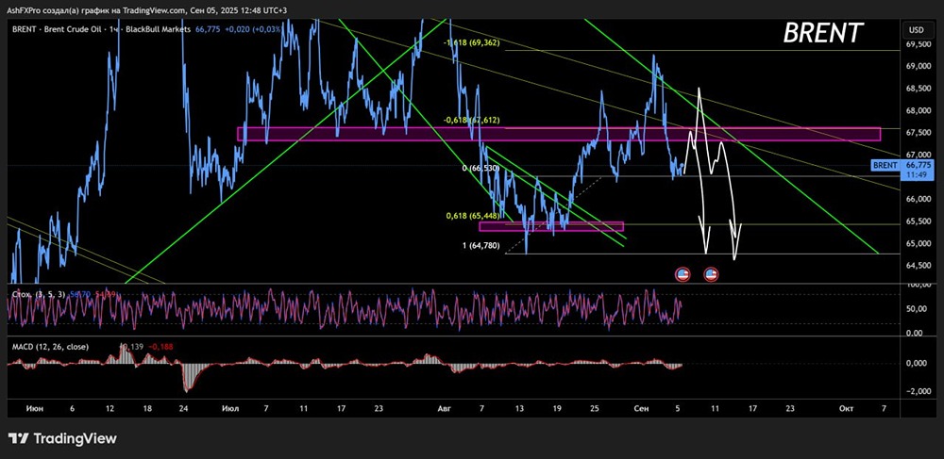
Task: Open the USD currency selector on the price axis
Action: click(x=916, y=29)
